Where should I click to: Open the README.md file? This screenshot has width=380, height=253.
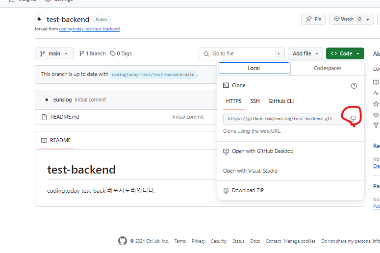[x=65, y=117]
